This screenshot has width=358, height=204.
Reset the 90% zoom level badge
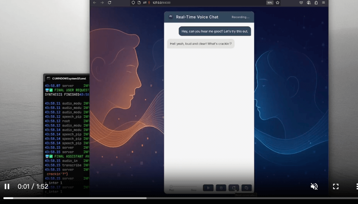coord(270,3)
